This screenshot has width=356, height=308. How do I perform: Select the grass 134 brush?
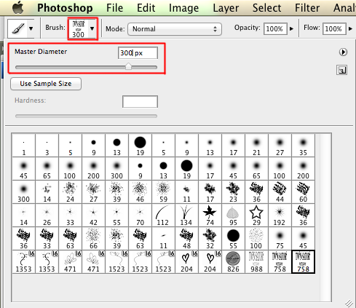click(186, 215)
